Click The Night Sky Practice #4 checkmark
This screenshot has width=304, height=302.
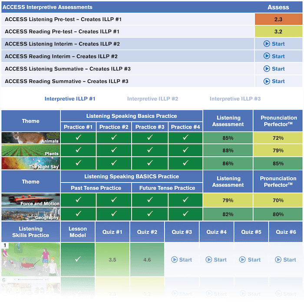[x=185, y=163]
